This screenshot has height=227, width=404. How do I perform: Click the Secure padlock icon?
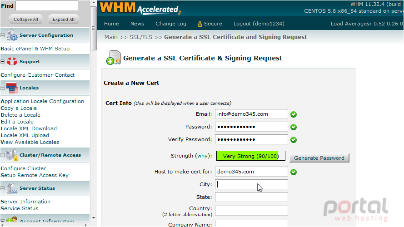tap(200, 24)
